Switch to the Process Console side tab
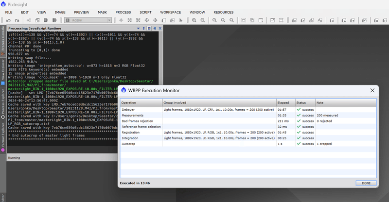Viewport: 389px width, 202px height. (x=3, y=41)
